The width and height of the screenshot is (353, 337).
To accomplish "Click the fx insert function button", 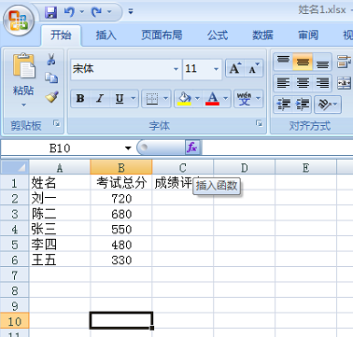I will pos(192,147).
